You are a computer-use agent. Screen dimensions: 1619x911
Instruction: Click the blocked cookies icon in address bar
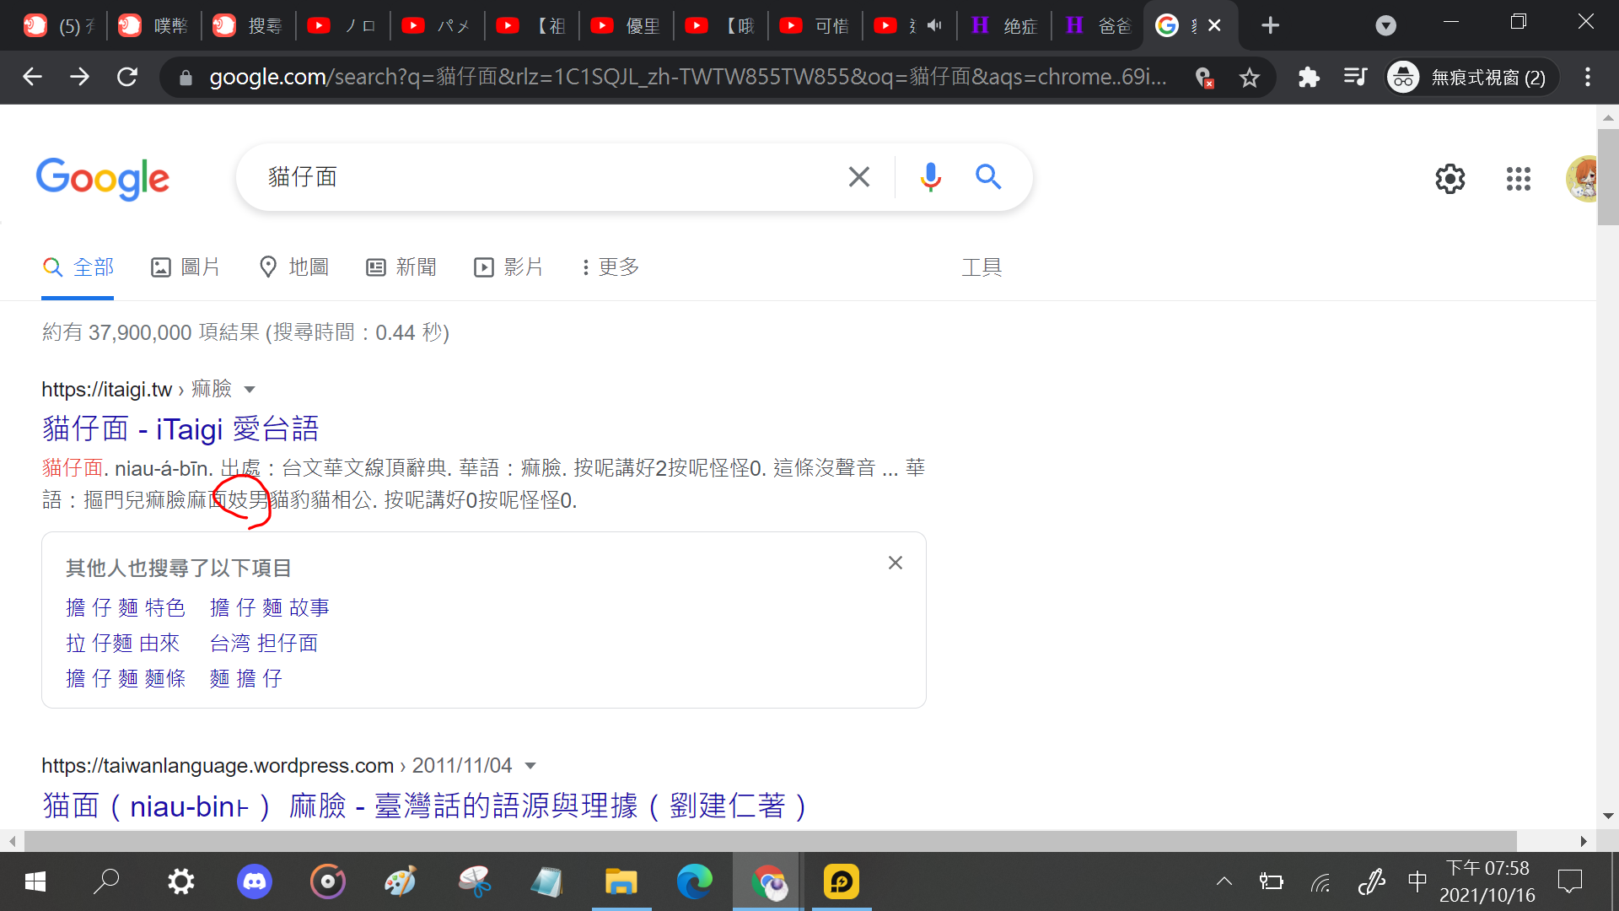click(1204, 78)
